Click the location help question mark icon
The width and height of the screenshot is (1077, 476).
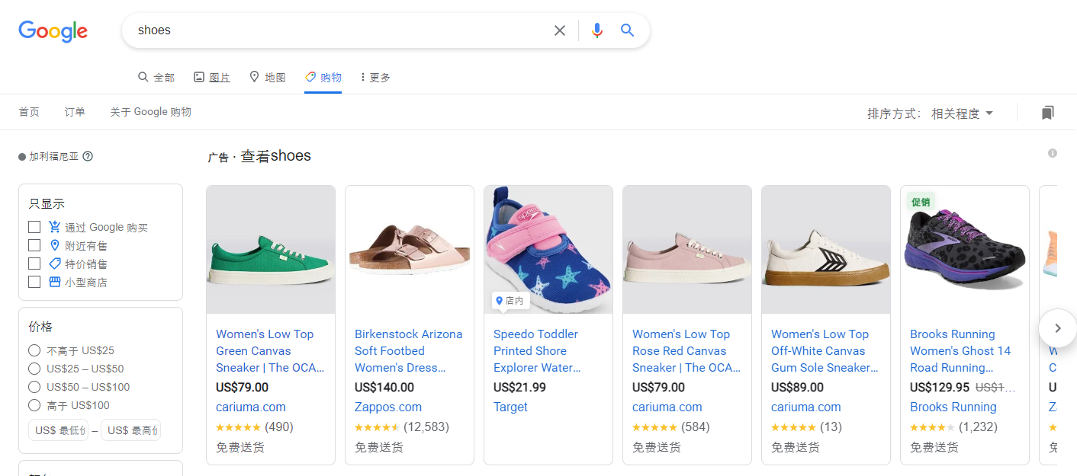[x=88, y=155]
